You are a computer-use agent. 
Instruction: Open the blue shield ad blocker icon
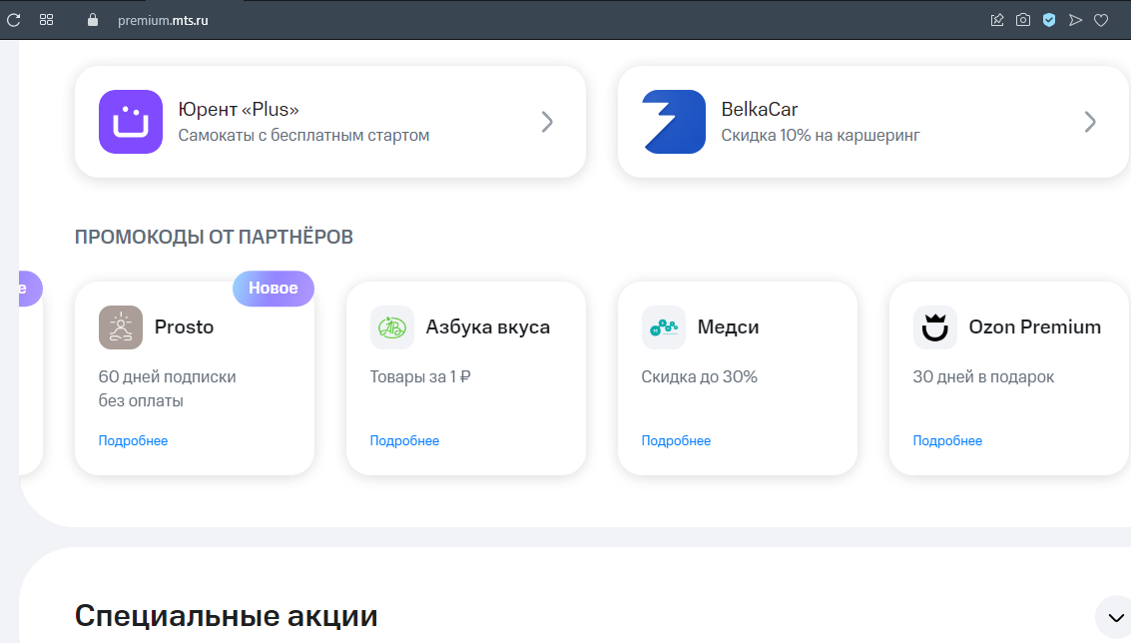1049,20
